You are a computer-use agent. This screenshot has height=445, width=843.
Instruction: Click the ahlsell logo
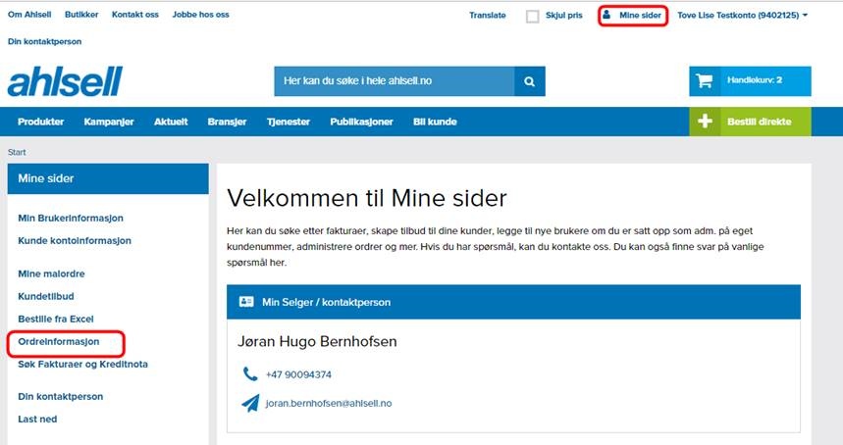pos(65,81)
